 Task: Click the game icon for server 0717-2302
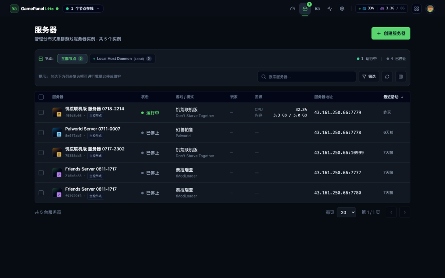(x=57, y=153)
